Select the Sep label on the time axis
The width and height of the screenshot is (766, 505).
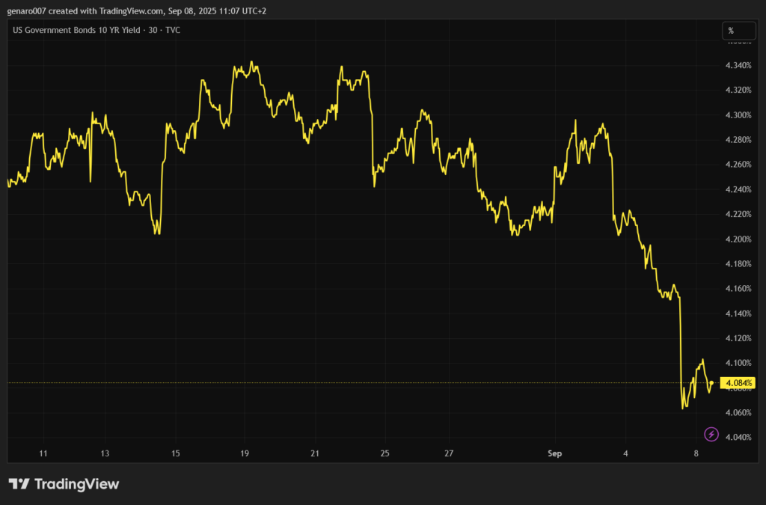click(556, 453)
